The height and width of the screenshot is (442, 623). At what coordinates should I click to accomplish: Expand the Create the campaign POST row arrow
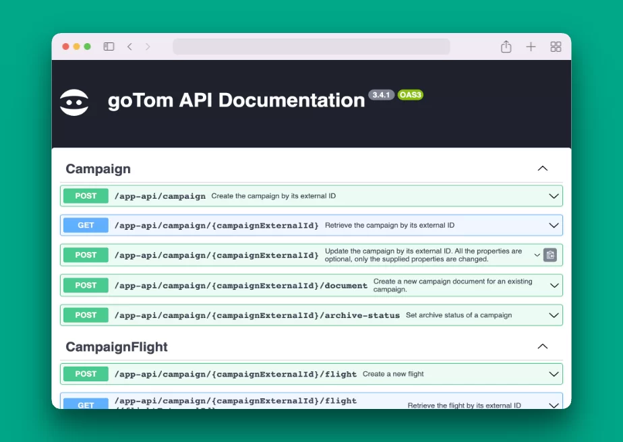[554, 196]
